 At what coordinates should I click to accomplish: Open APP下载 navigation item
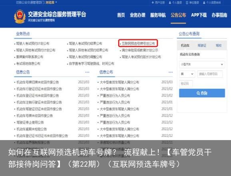point(199,15)
